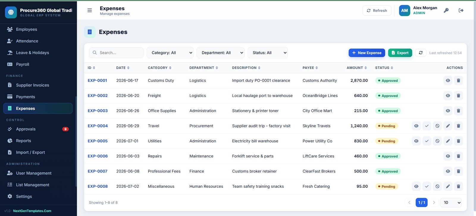The width and height of the screenshot is (476, 216).
Task: Click the key icon in the header
Action: pyautogui.click(x=446, y=10)
